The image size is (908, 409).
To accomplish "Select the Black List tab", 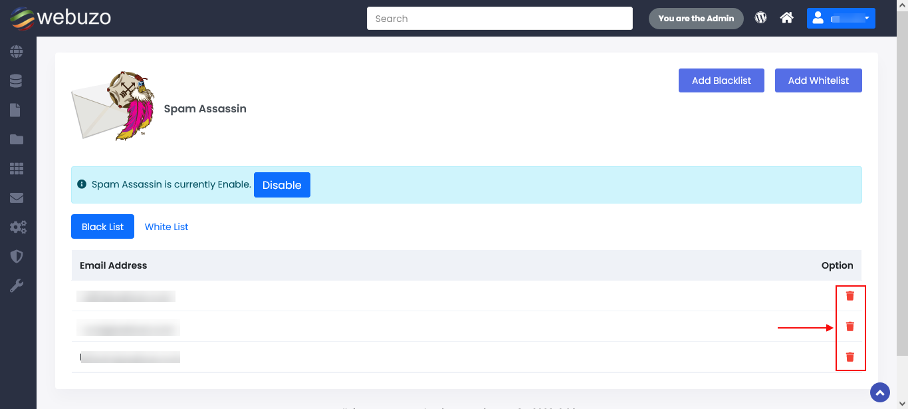I will [102, 227].
